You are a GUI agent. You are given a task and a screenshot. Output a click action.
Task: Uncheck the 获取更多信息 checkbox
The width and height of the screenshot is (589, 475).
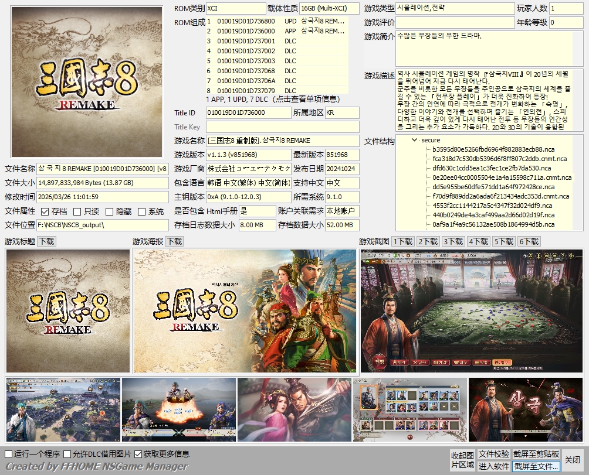[138, 454]
